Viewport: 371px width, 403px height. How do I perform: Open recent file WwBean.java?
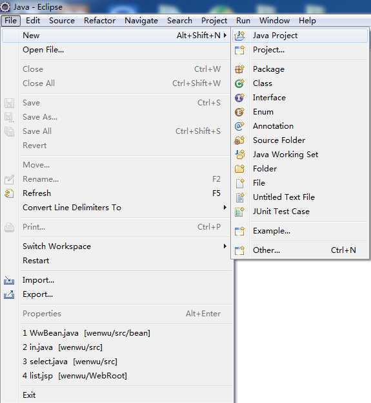86,333
